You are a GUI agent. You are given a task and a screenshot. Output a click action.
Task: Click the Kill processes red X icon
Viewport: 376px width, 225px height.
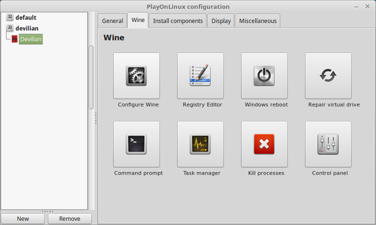coord(264,144)
